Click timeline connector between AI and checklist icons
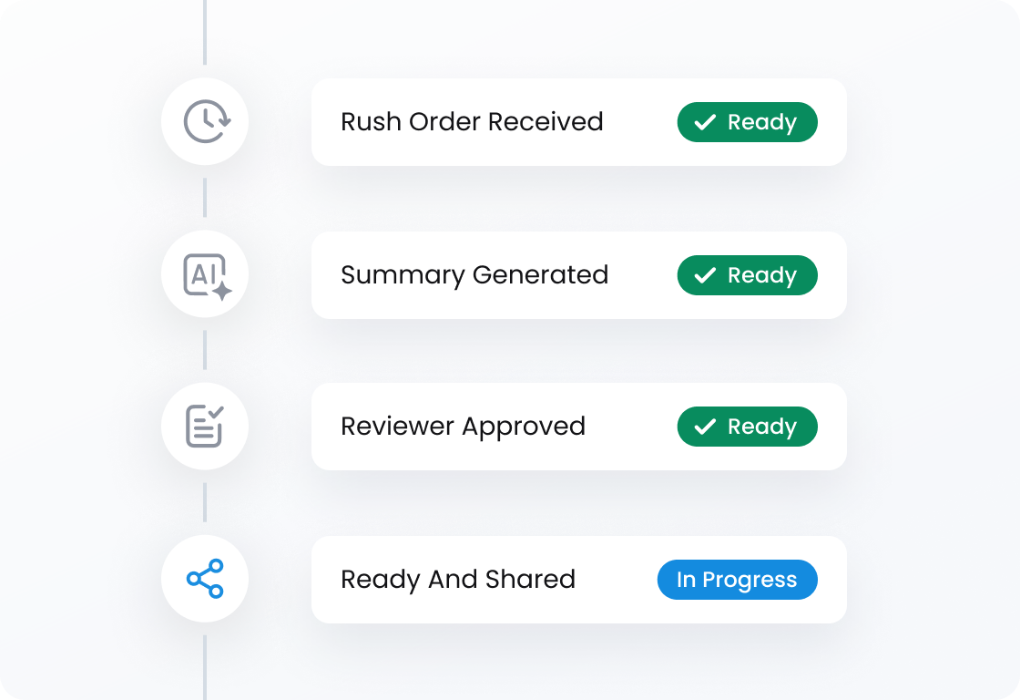The width and height of the screenshot is (1020, 700). click(205, 350)
